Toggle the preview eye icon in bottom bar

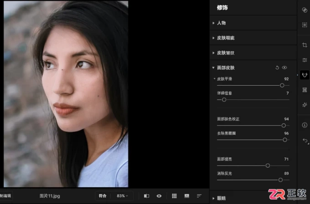(159, 196)
